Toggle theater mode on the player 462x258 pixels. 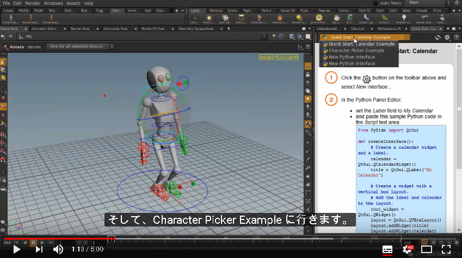pyautogui.click(x=426, y=249)
